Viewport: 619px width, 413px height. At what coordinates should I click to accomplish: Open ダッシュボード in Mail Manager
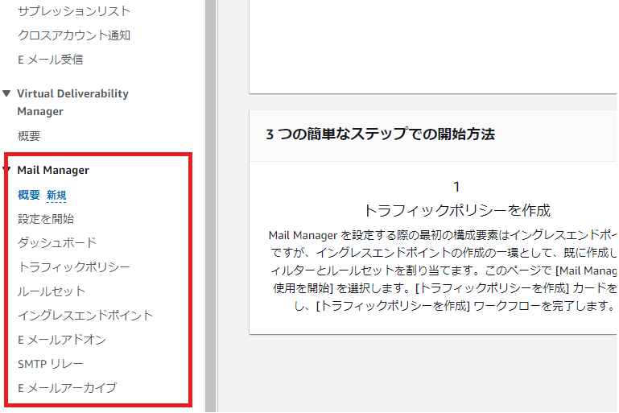point(57,243)
